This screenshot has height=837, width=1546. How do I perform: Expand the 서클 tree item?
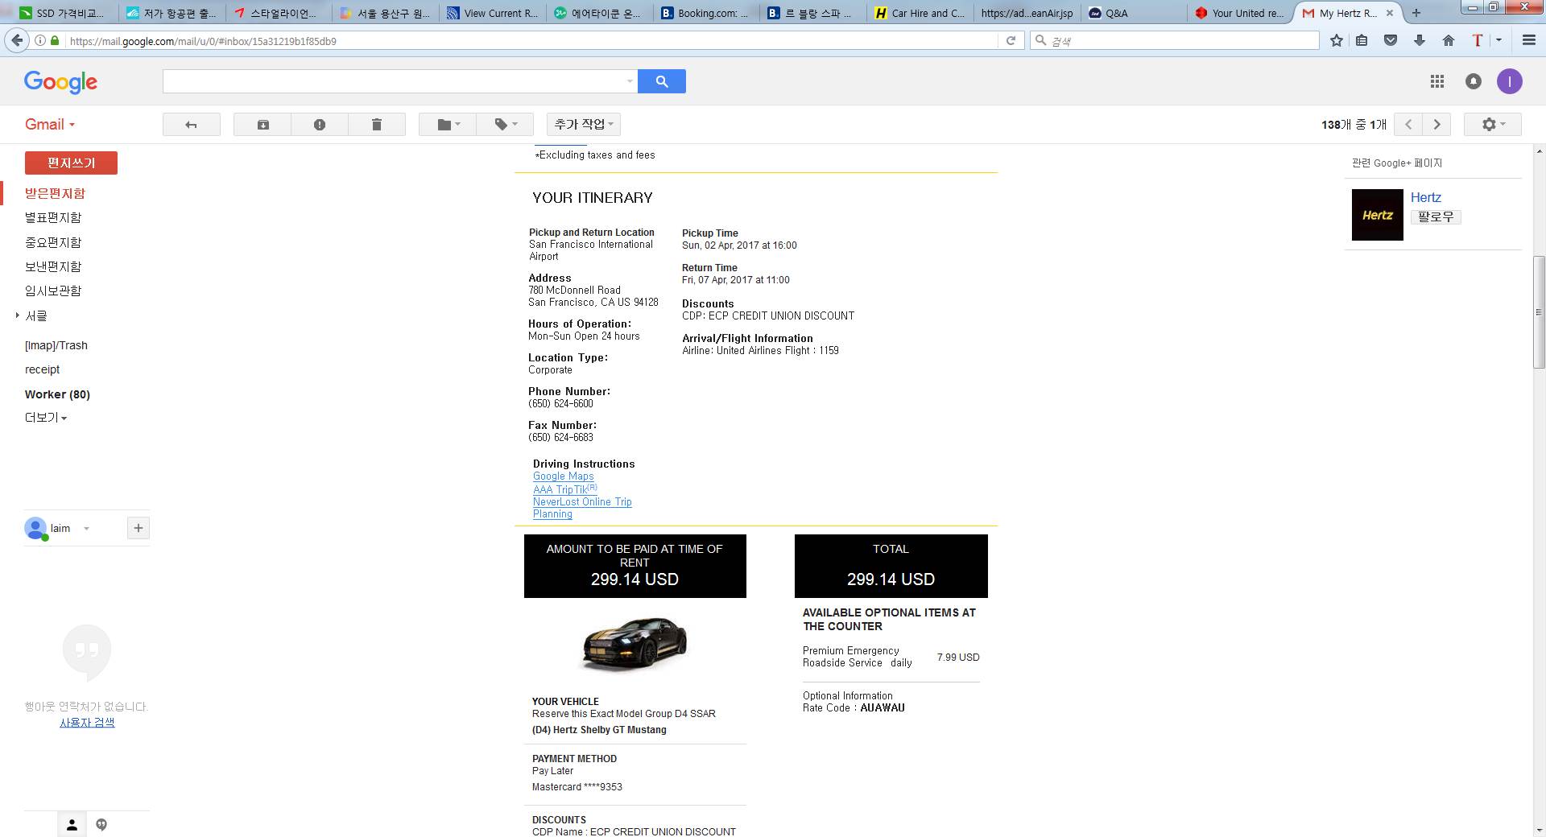coord(18,315)
